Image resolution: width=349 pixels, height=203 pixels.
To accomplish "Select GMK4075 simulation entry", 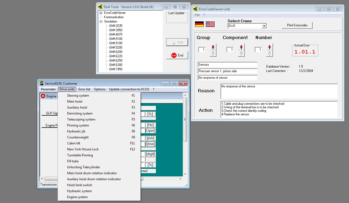I will (x=116, y=34).
